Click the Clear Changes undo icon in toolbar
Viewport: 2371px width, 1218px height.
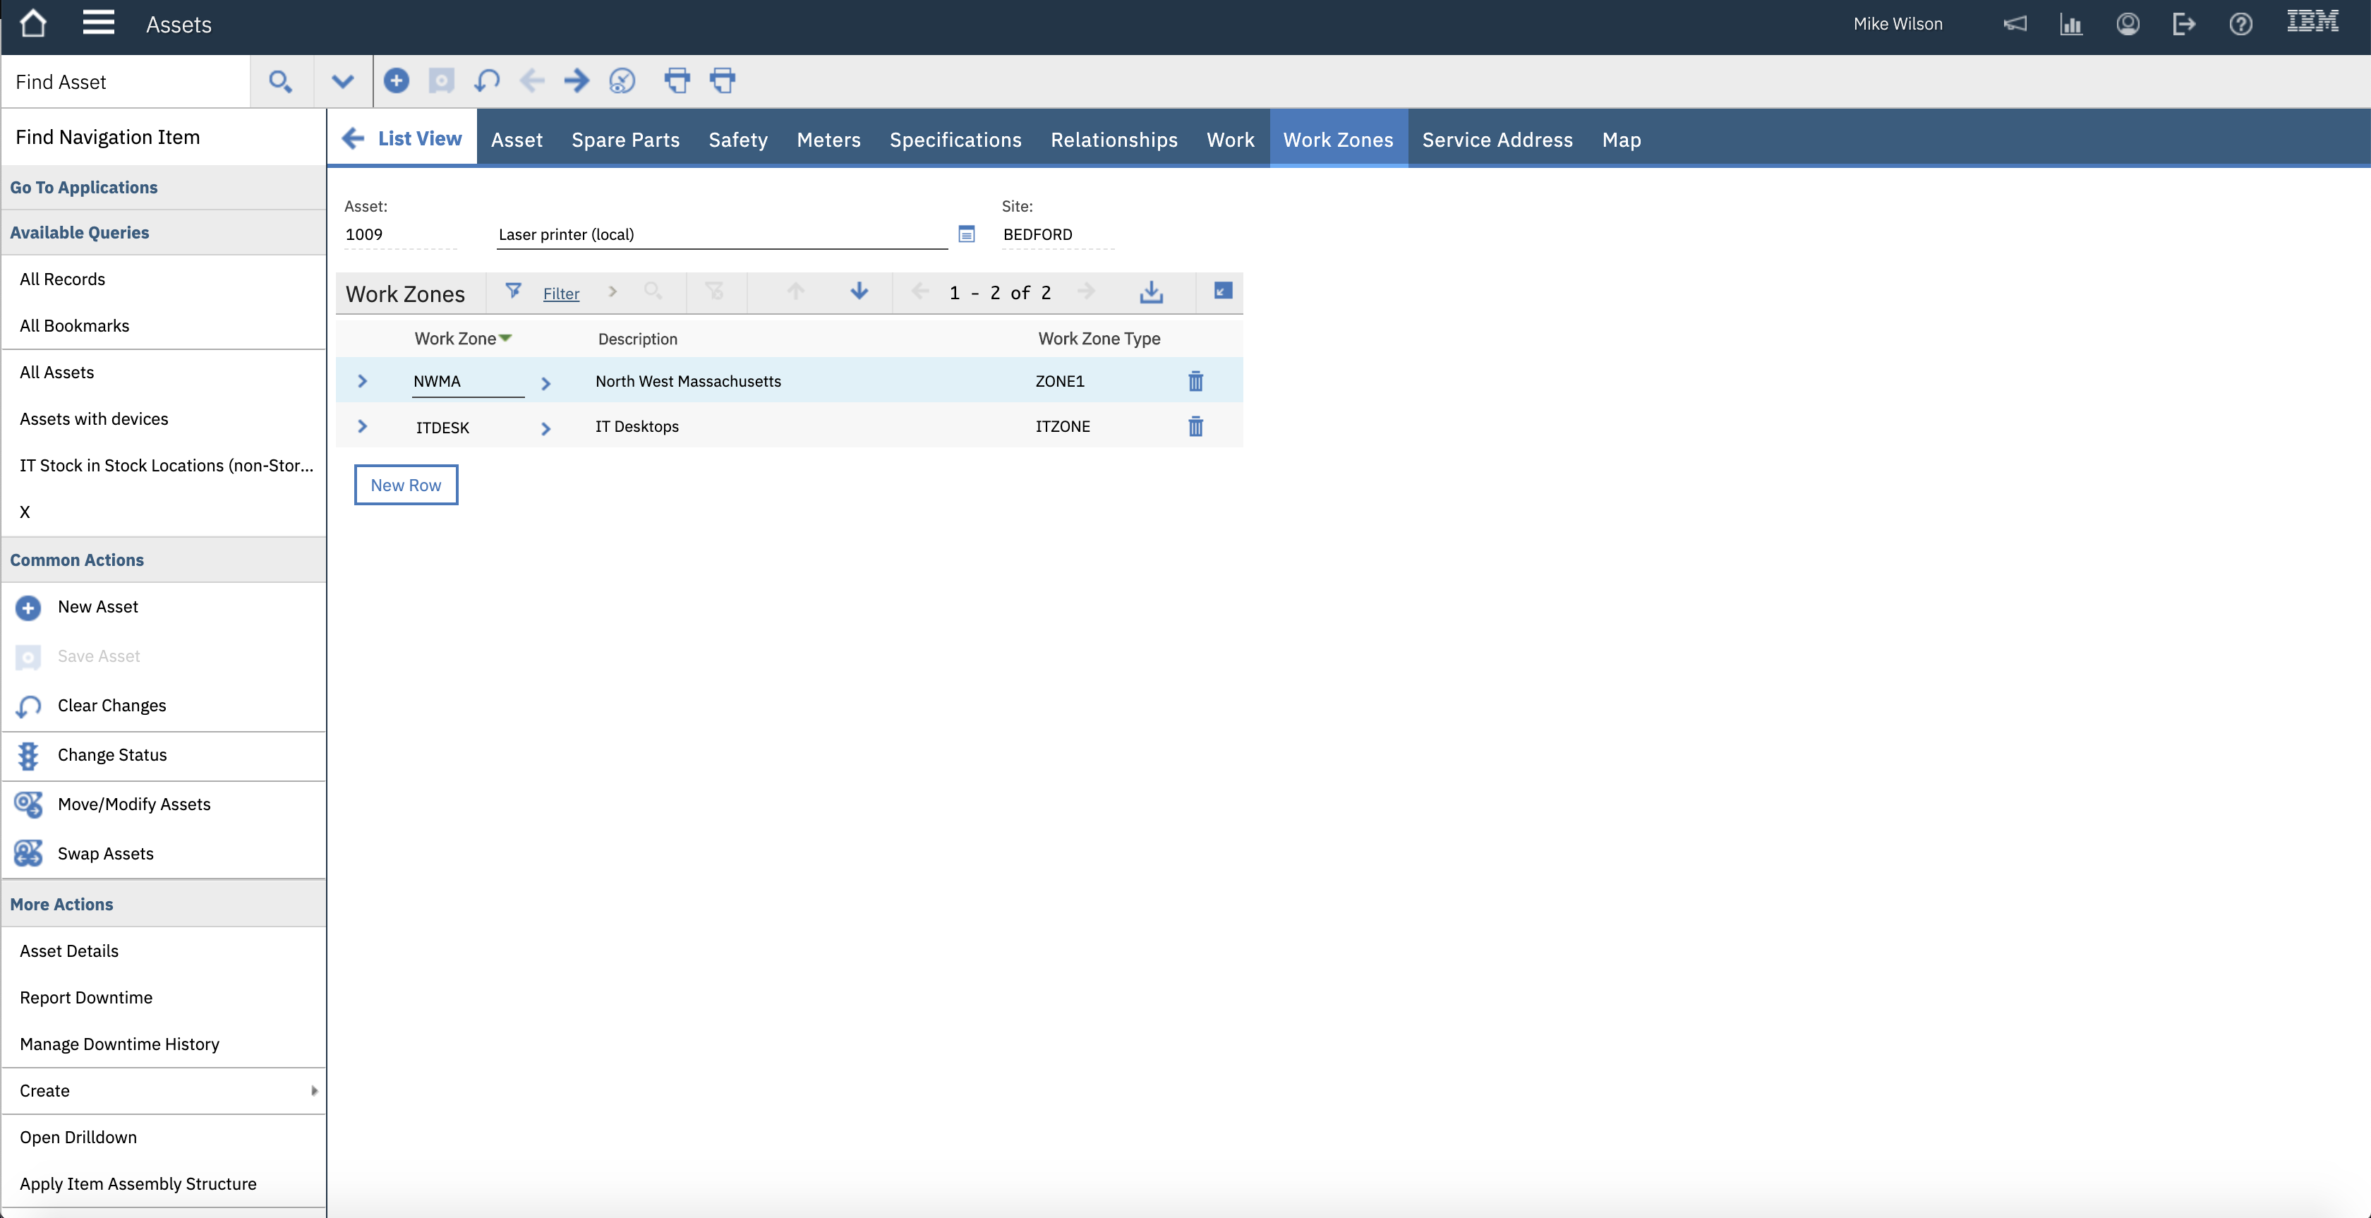point(486,81)
